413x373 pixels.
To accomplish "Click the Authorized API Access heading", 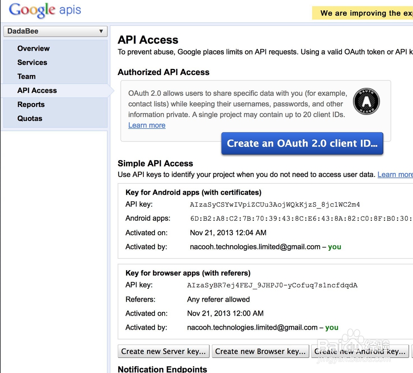I will coord(163,72).
